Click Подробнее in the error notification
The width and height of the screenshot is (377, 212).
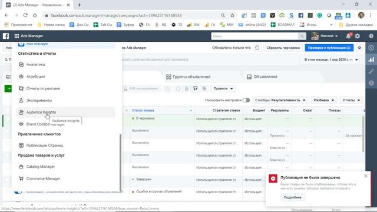click(293, 197)
